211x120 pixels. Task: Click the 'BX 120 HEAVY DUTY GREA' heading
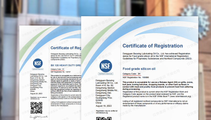point(66,65)
